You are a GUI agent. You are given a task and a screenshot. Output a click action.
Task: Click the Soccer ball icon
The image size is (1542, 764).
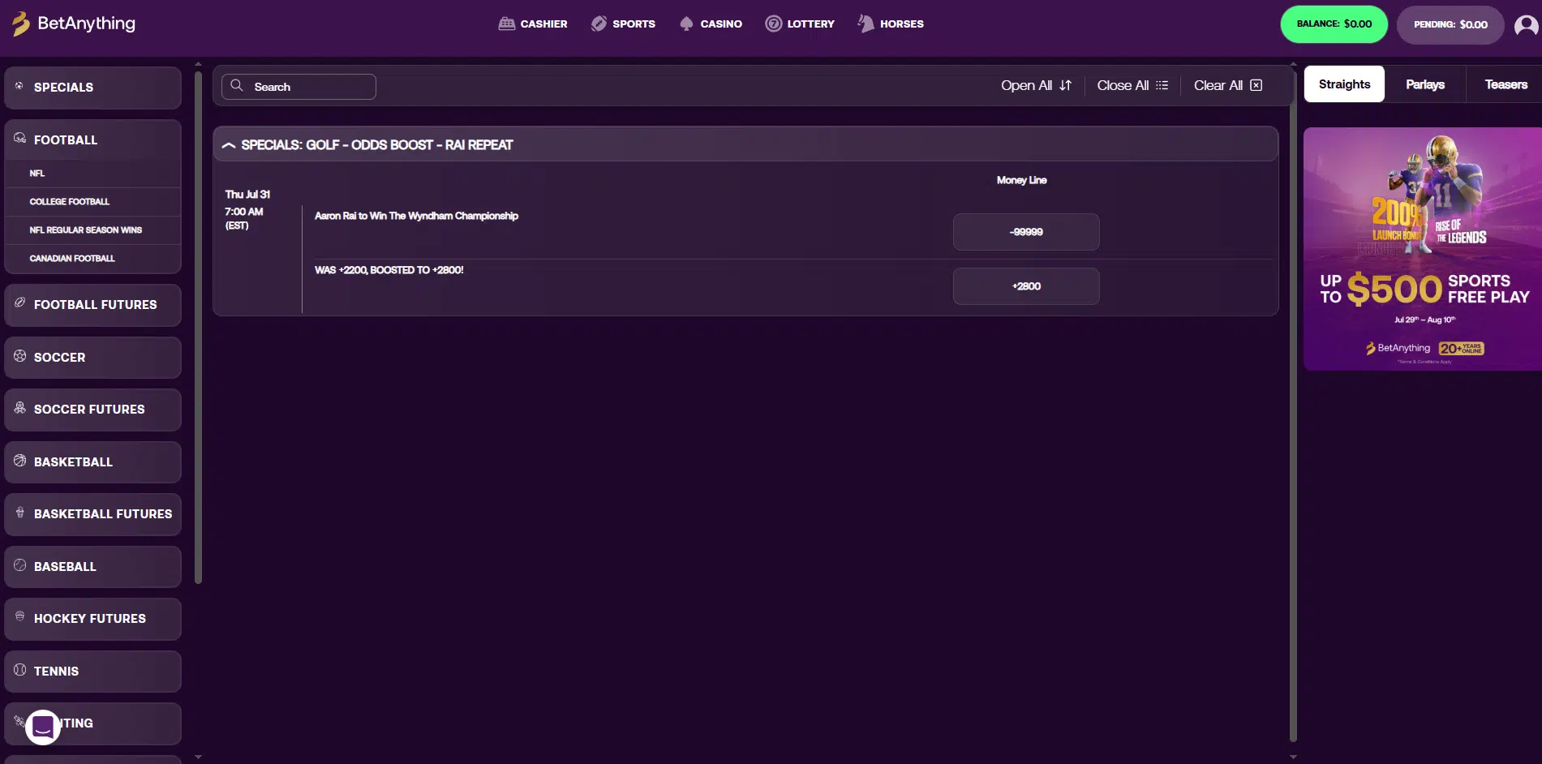point(19,355)
